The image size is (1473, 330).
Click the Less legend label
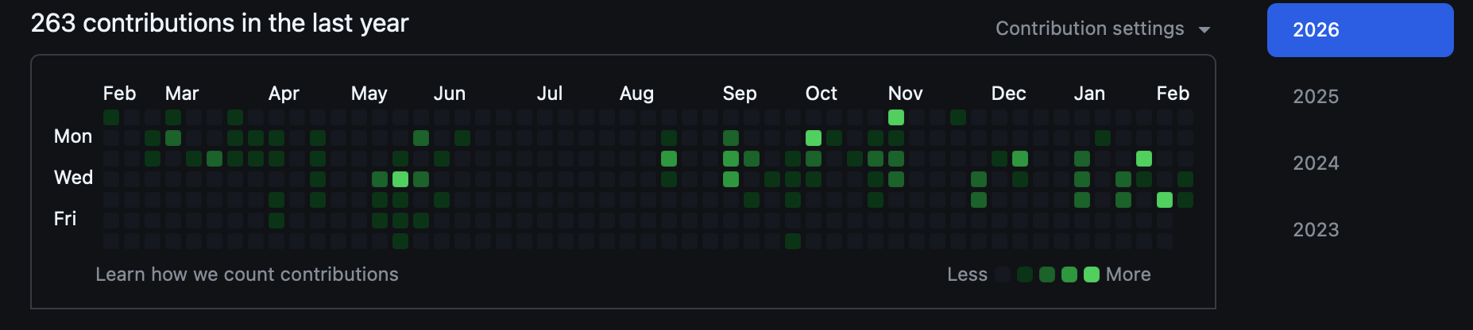[x=968, y=274]
